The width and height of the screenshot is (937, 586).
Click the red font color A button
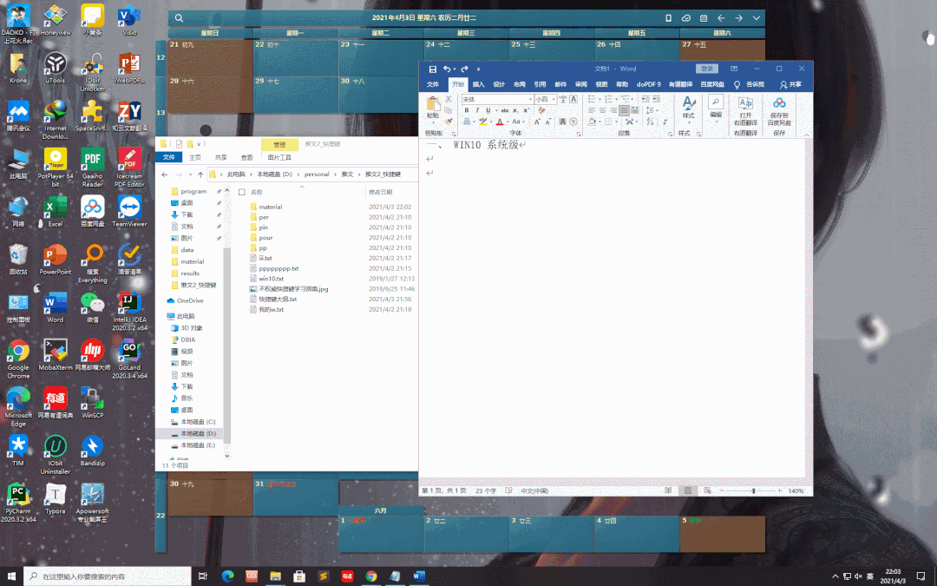pyautogui.click(x=501, y=122)
